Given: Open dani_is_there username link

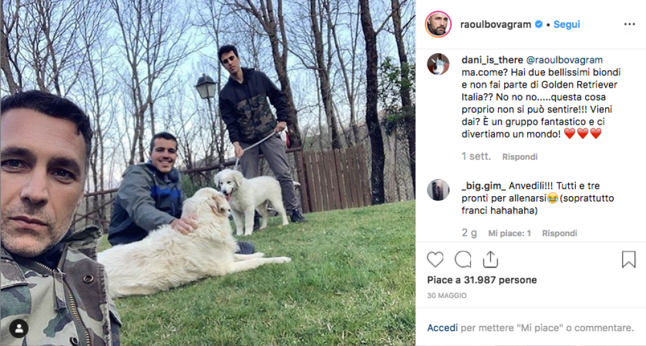Looking at the screenshot, I should coord(492,60).
